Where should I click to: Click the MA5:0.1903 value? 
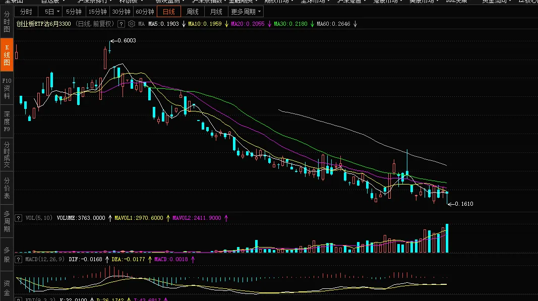pyautogui.click(x=163, y=24)
